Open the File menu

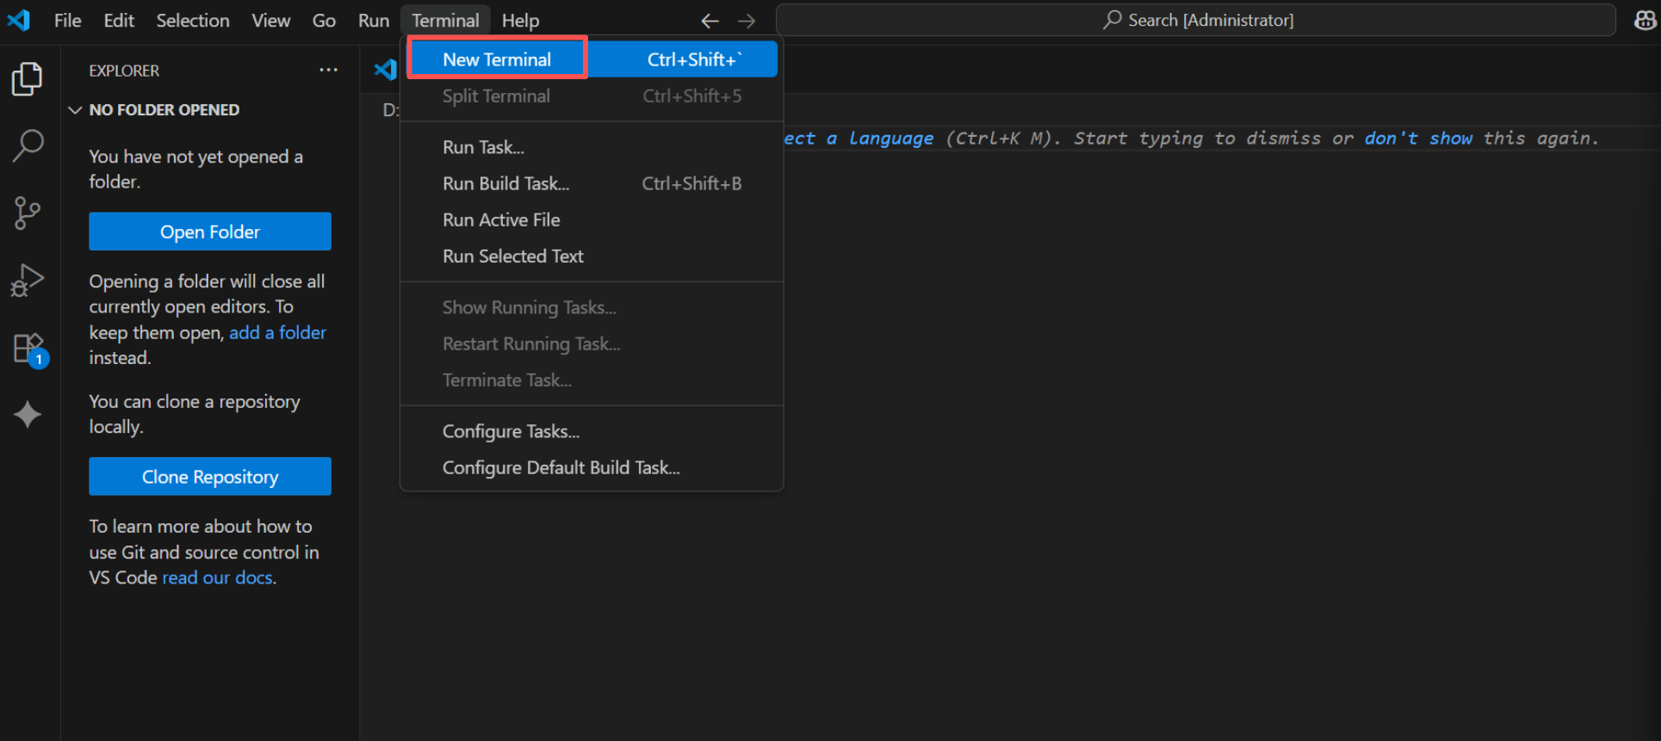click(x=67, y=21)
